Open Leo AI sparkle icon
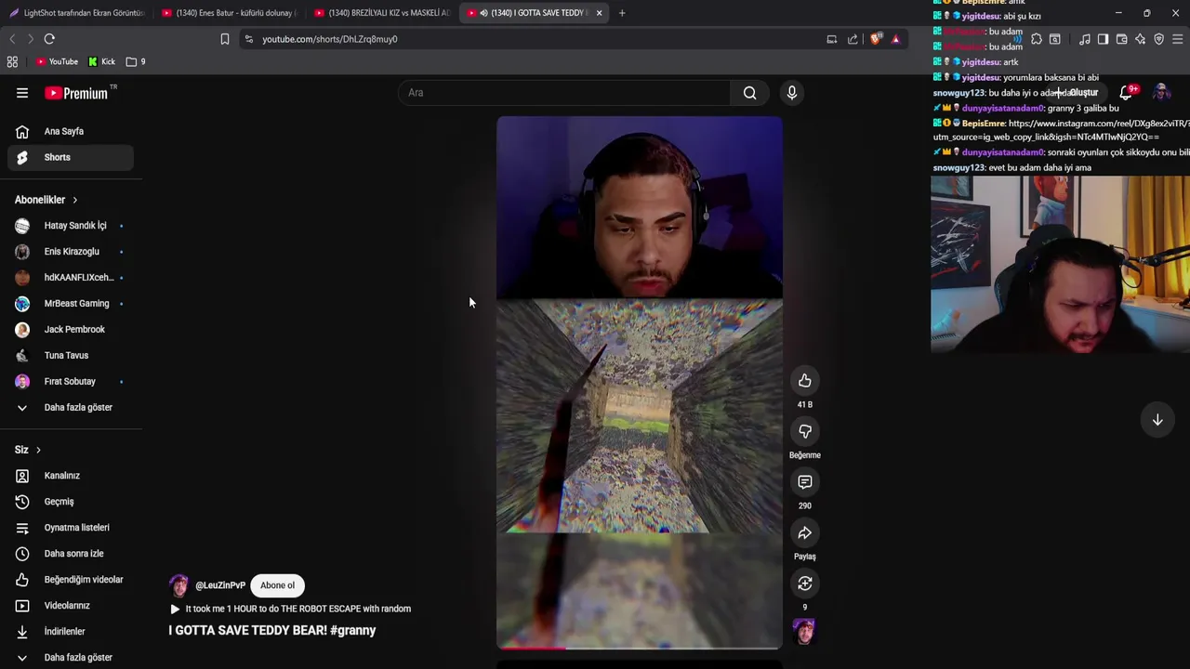Screen dimensions: 1190x669 click(1140, 39)
